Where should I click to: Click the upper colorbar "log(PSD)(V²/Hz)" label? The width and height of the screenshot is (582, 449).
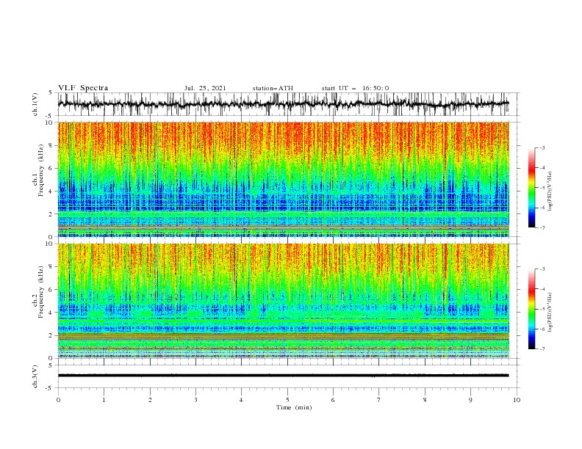[550, 191]
